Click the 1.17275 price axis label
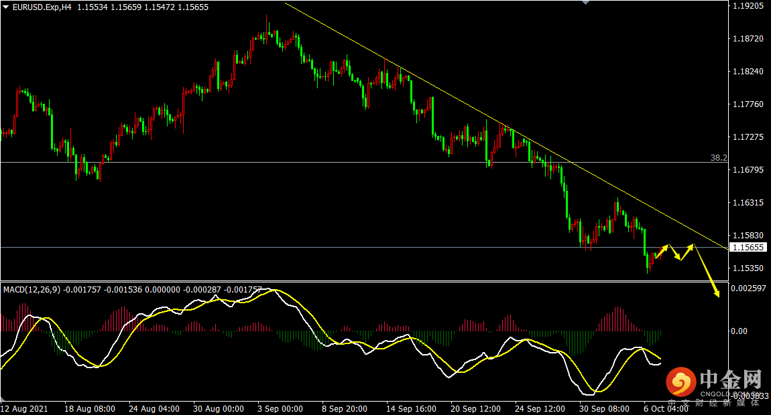 748,137
